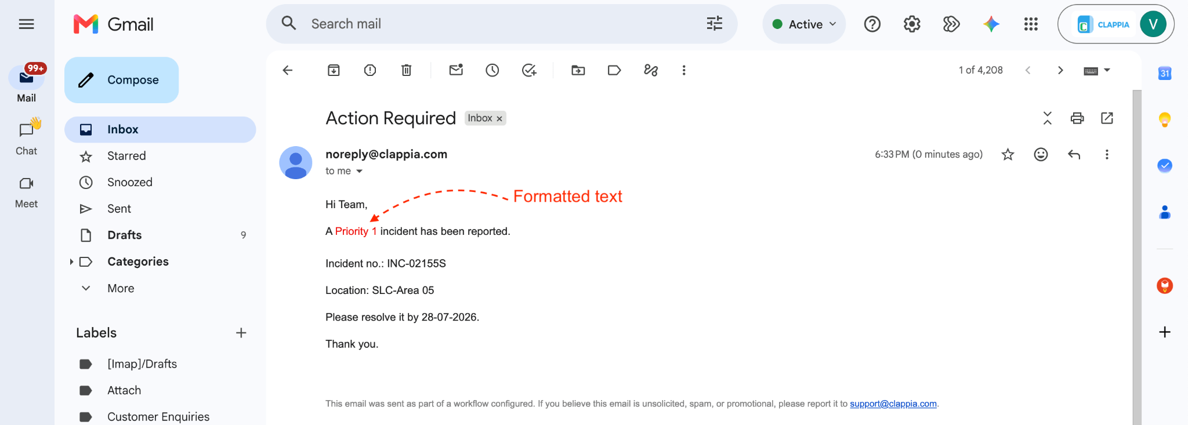The width and height of the screenshot is (1188, 425).
Task: Compose a new email
Action: pos(121,80)
